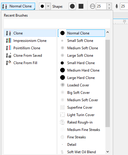This screenshot has width=128, height=155.
Task: Click the brush list scroll down arrow
Action: click(x=107, y=151)
